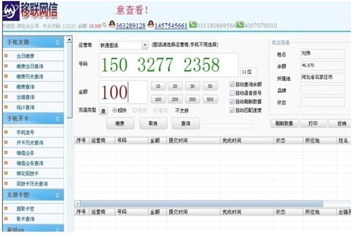Open 提取卡密 menu item
353x235 pixels.
(25, 209)
